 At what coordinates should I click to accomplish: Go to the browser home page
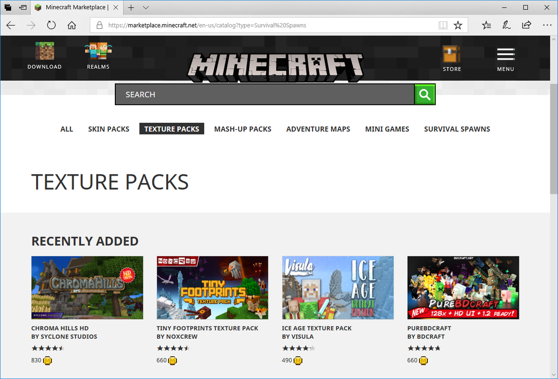tap(72, 25)
